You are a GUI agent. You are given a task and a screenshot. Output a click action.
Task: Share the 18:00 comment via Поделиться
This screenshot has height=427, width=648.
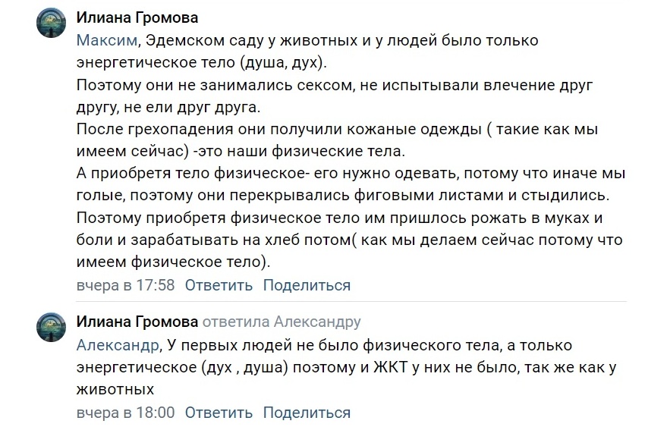click(x=307, y=413)
